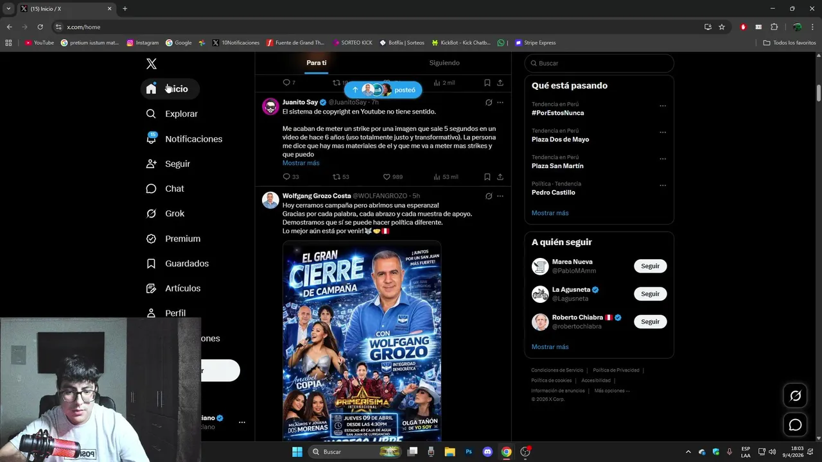The height and width of the screenshot is (462, 822).
Task: Show more trends under Qué está pasando
Action: point(550,213)
